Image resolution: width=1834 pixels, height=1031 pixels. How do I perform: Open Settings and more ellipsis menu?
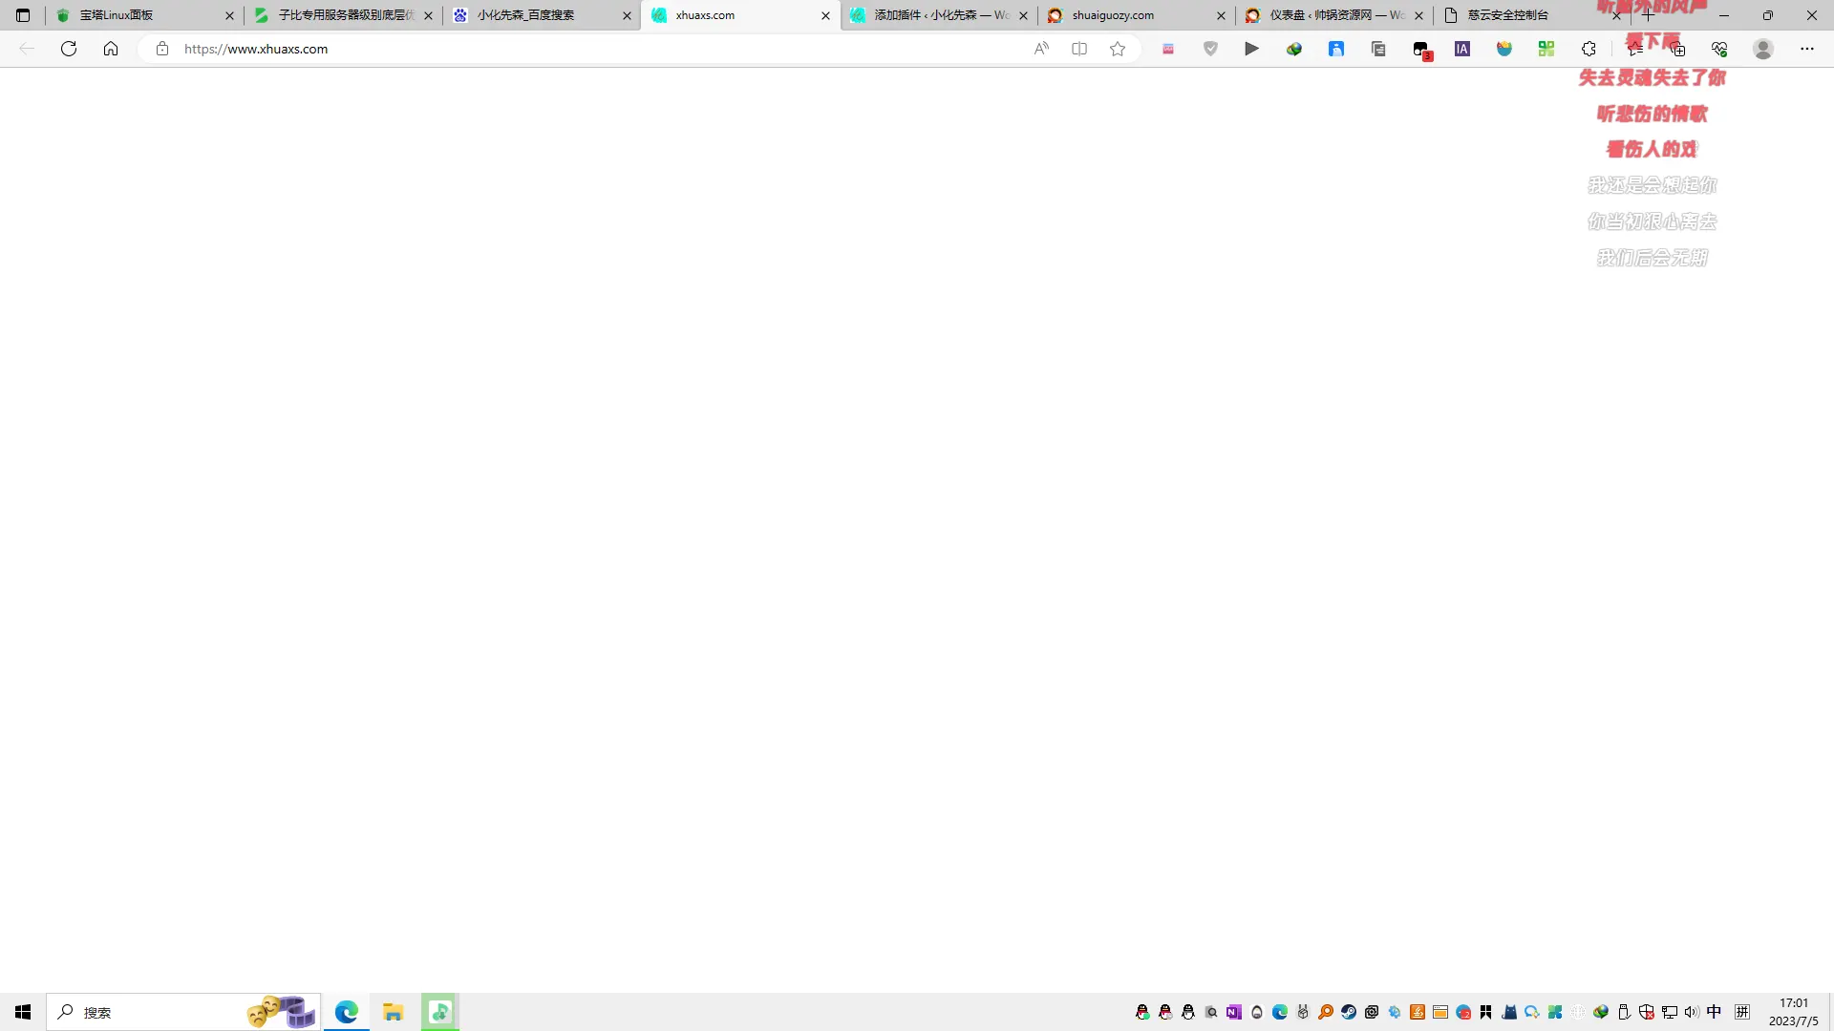click(x=1807, y=49)
